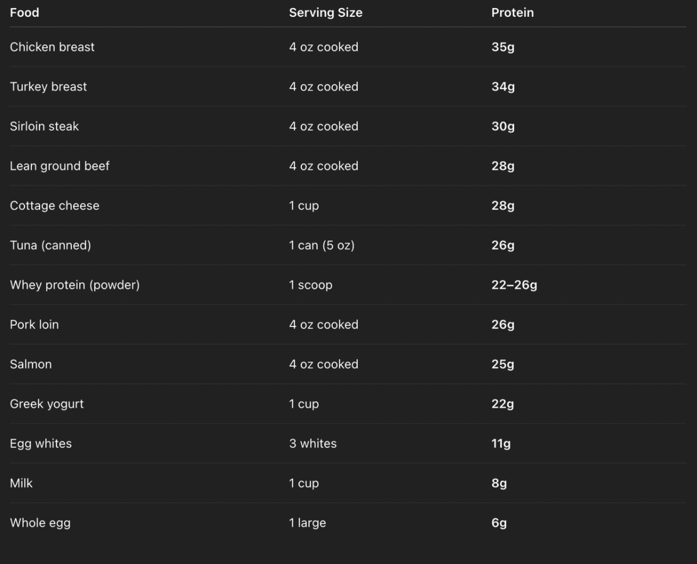
Task: Click the Pork loin row label
Action: (x=34, y=325)
